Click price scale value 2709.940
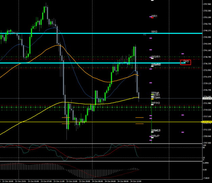The image size is (212, 183). pos(207,136)
